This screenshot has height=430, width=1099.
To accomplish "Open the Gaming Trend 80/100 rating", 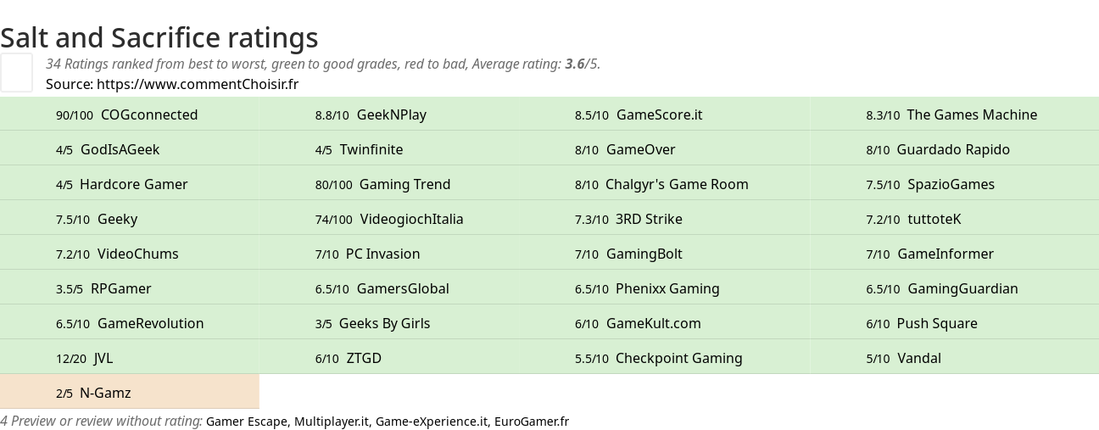I will (389, 184).
